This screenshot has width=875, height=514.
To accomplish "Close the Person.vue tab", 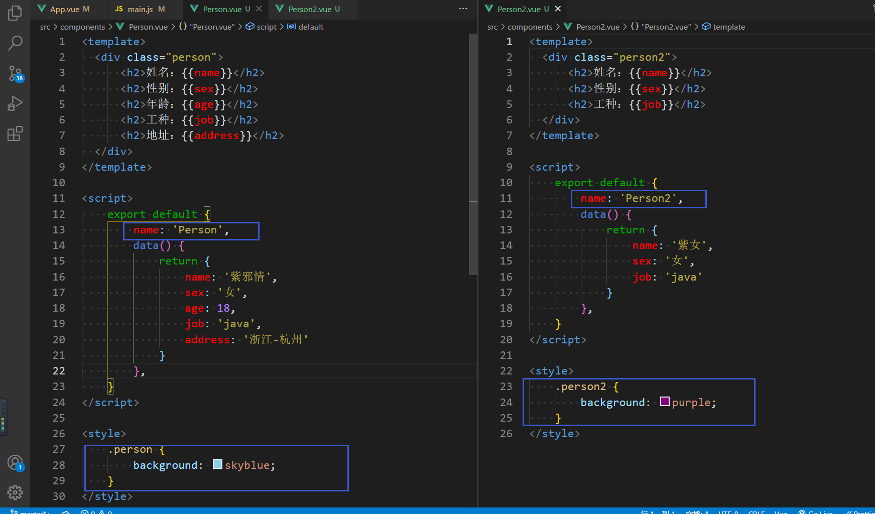I will coord(259,9).
